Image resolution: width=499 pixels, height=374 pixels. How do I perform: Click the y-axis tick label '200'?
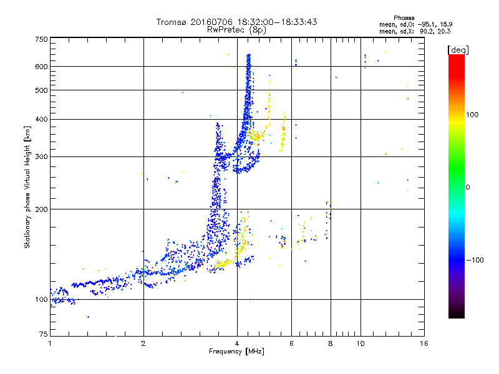(41, 209)
